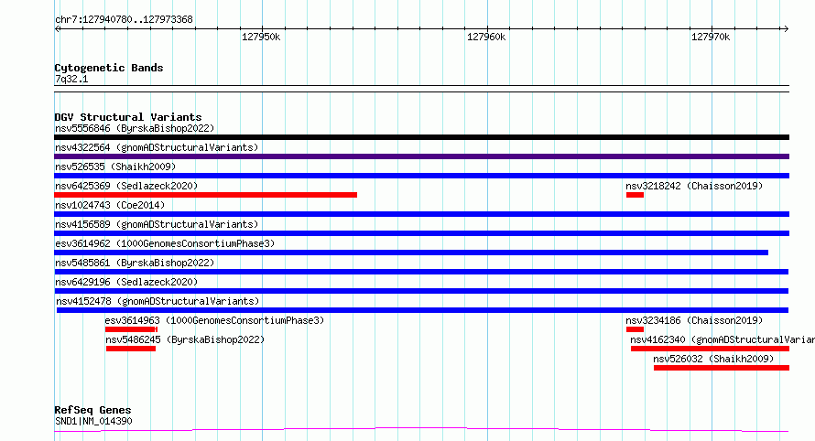The image size is (815, 441).
Task: Click the Cytogenetic Bands track title
Action: click(x=109, y=68)
